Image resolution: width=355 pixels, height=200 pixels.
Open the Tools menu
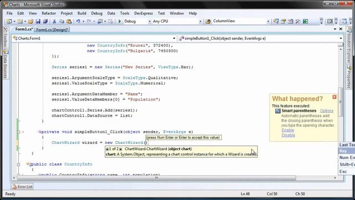click(124, 13)
